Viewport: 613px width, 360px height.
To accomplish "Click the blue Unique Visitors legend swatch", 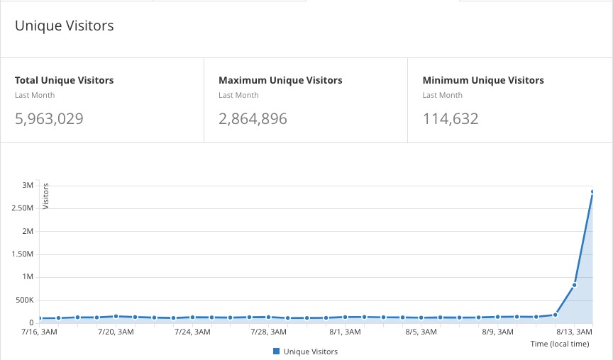I will tap(277, 351).
